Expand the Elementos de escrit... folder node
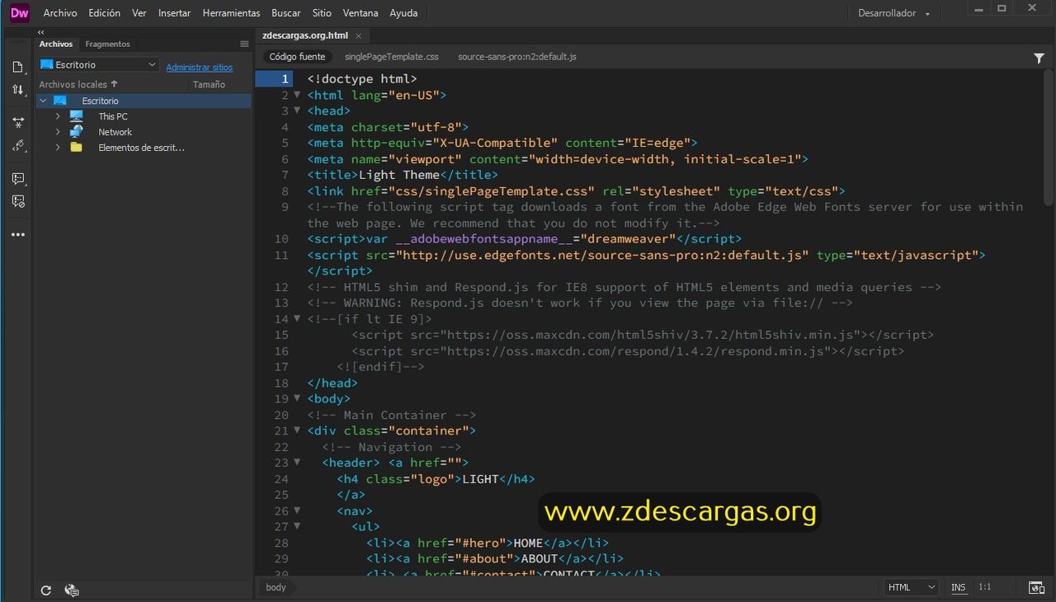 pyautogui.click(x=58, y=148)
